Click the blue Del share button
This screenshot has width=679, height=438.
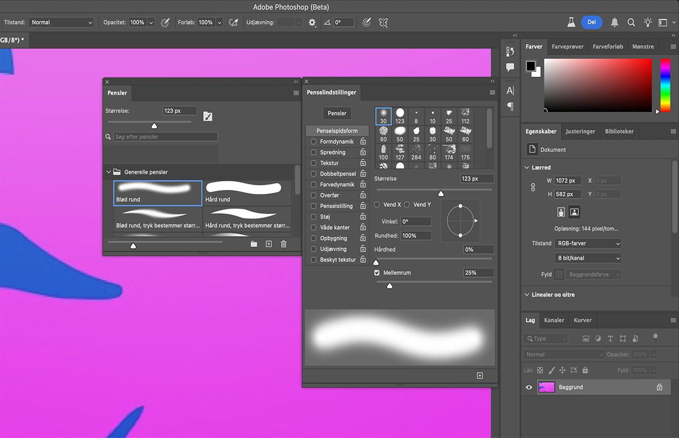click(x=591, y=23)
